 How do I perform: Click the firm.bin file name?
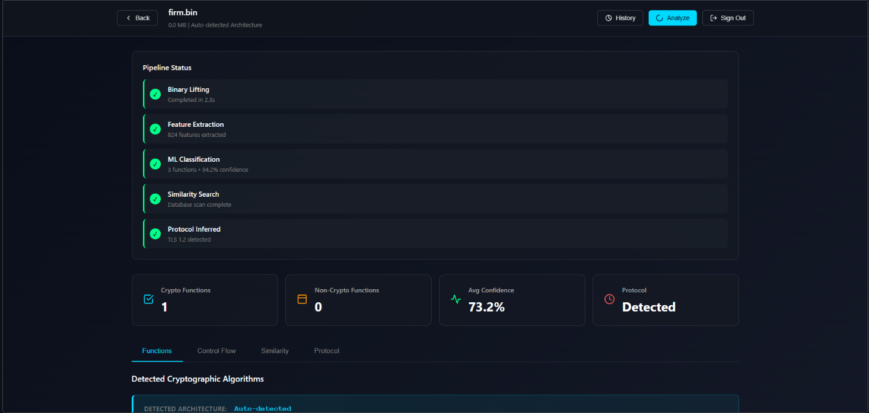(x=182, y=12)
